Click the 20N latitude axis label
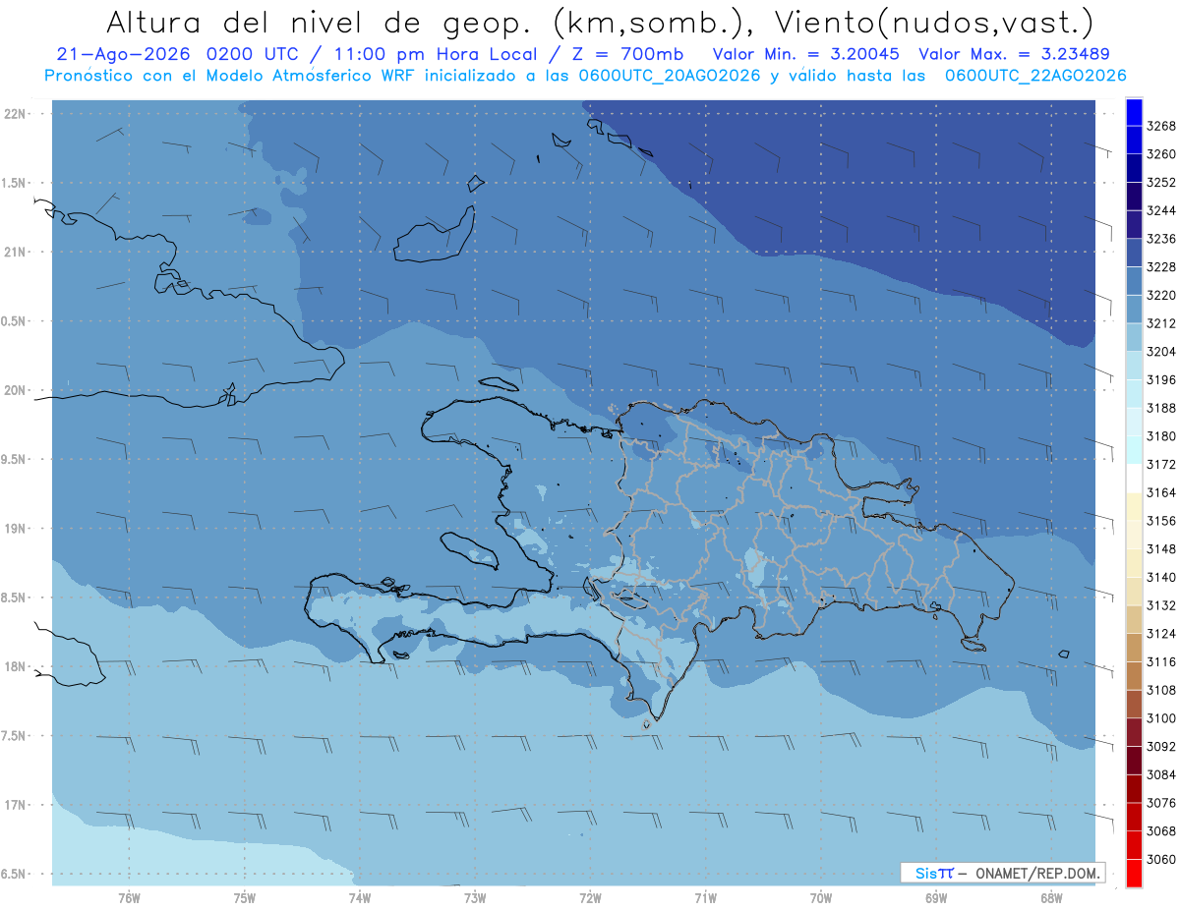 16,390
